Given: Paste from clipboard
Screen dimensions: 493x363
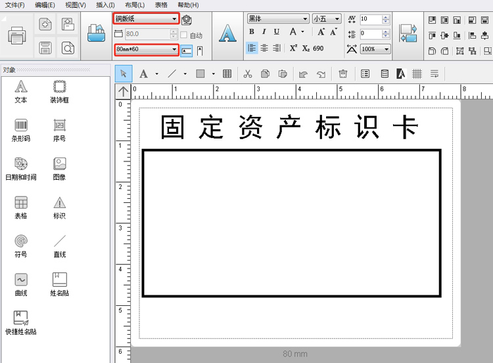Looking at the screenshot, I should click(283, 74).
